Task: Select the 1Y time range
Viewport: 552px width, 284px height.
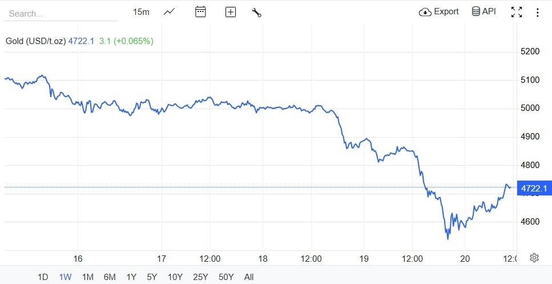Action: pos(131,277)
